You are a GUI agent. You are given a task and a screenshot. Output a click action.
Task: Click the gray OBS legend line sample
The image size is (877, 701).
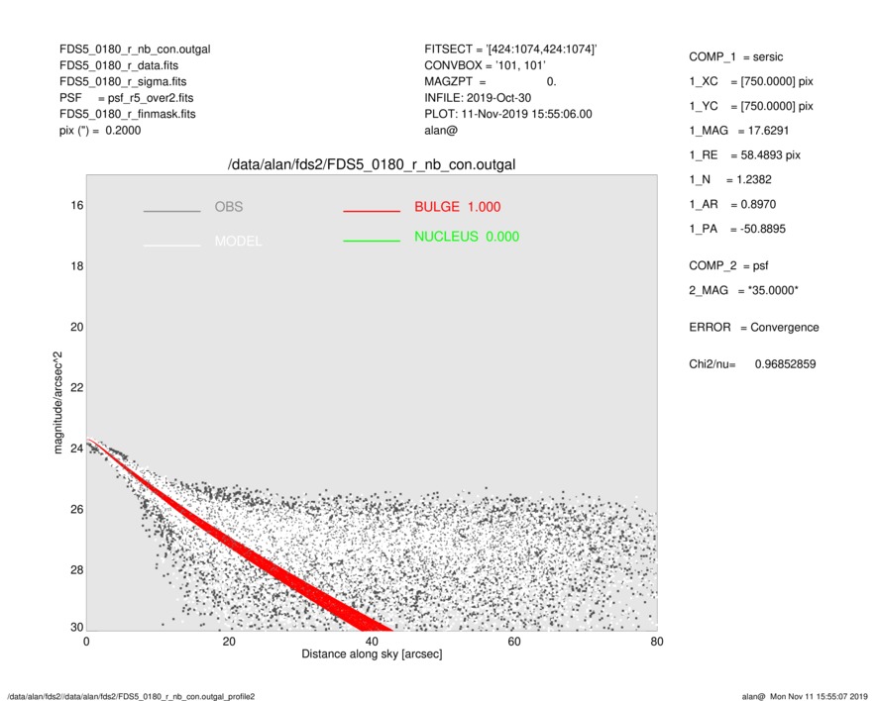tap(171, 211)
